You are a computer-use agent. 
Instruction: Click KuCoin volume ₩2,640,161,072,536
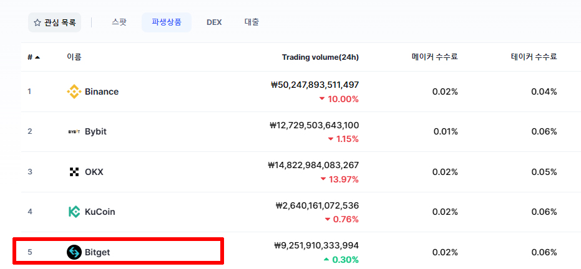point(318,205)
